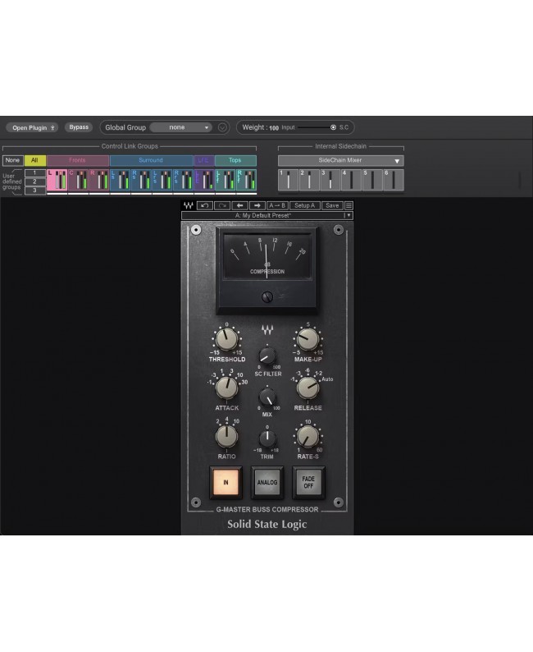Image resolution: width=533 pixels, height=652 pixels.
Task: Toggle the IN compressor button
Action: tap(225, 482)
